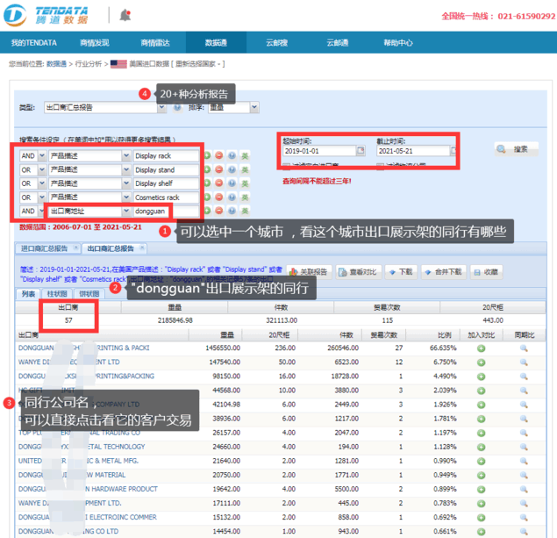Click the 行业分析 breadcrumb link
This screenshot has width=557, height=538.
coord(89,64)
